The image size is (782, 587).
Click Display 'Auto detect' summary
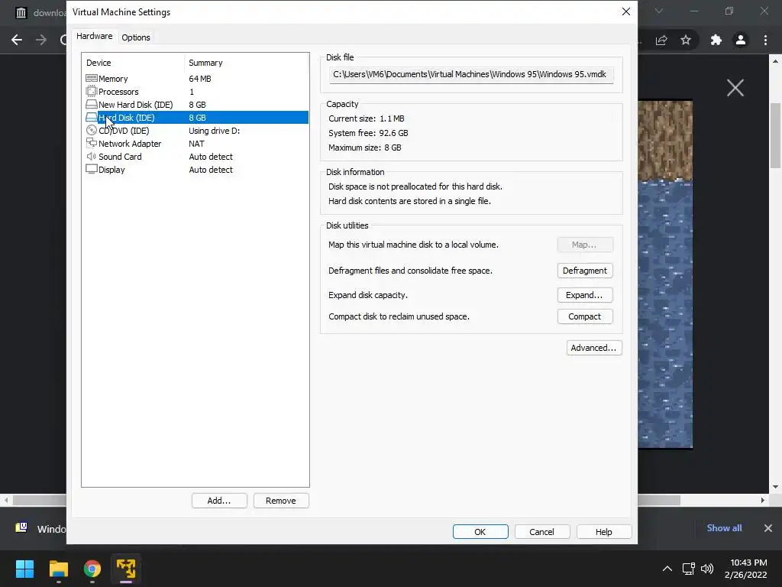coord(211,170)
